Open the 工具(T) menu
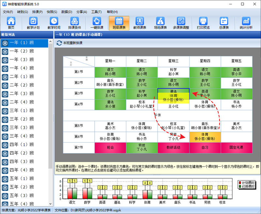Viewport: 261px width, 214px height. 96,12
